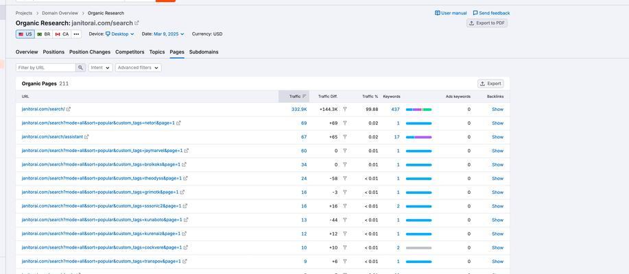Open external link icon for netori row

(x=178, y=123)
